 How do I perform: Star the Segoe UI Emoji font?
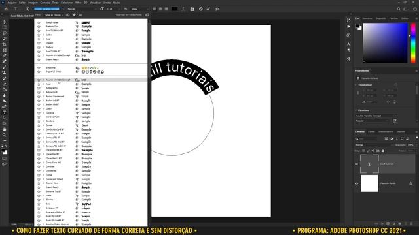point(39,72)
